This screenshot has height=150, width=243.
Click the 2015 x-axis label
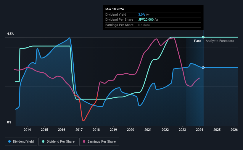[44, 130]
